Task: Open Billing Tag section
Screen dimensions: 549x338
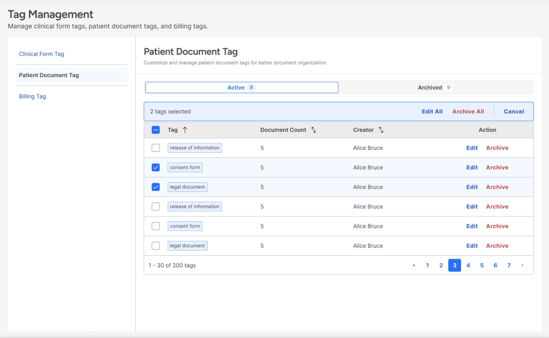Action: click(x=32, y=96)
